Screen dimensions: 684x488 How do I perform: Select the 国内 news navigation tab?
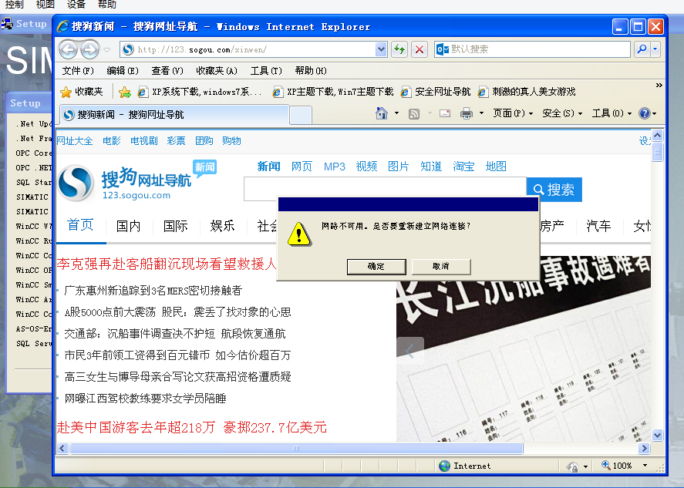coord(128,226)
